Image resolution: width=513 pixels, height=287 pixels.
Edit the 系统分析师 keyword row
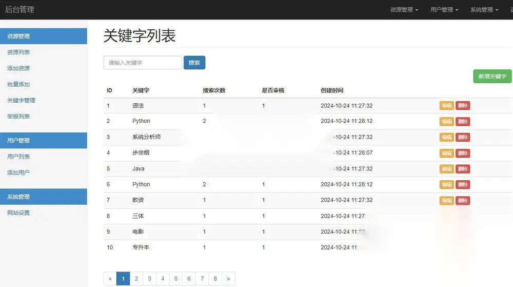447,137
